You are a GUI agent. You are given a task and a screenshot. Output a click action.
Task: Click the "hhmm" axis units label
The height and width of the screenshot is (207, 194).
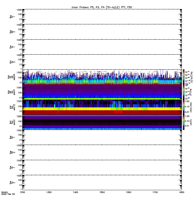[4, 192]
